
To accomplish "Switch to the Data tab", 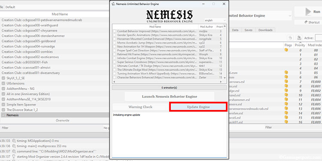I will click(x=235, y=30).
